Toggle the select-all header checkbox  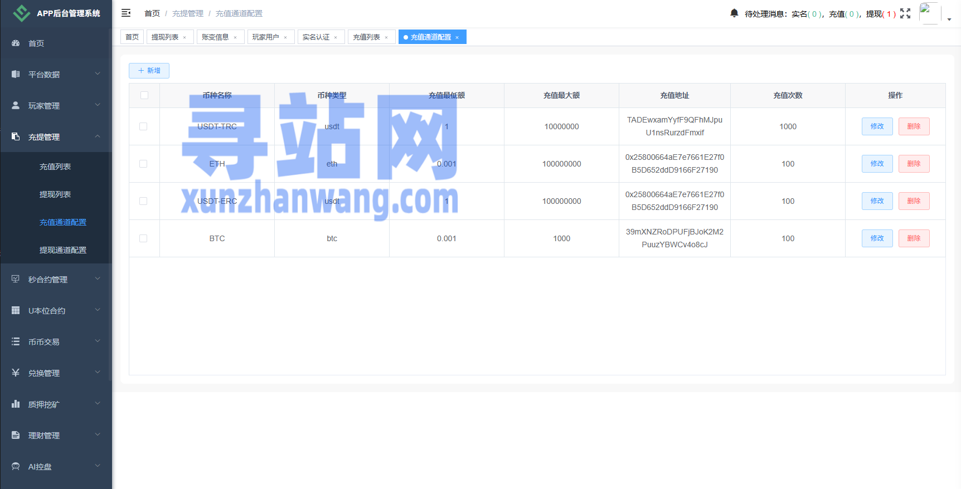(x=144, y=95)
